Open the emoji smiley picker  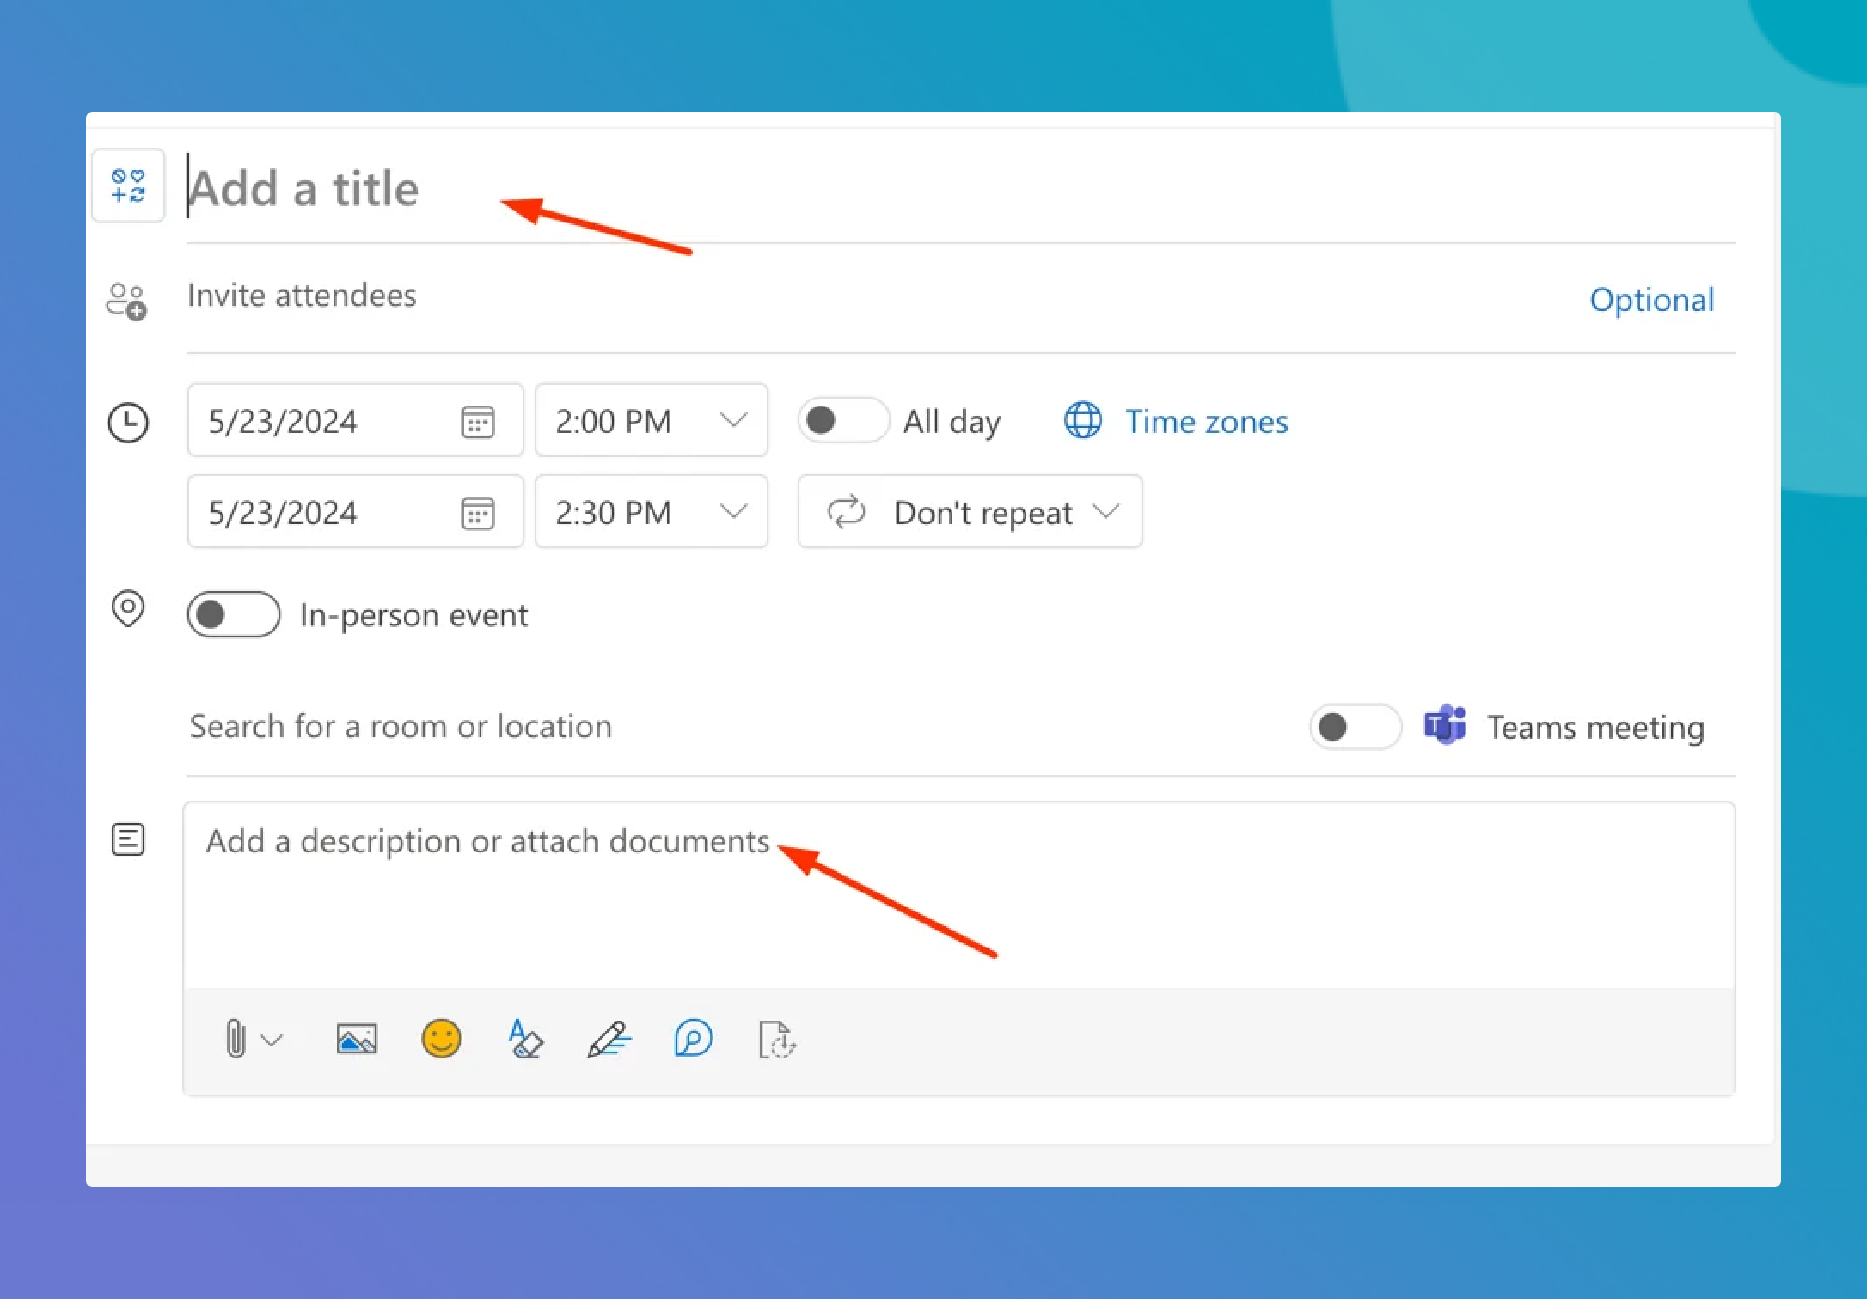(441, 1040)
